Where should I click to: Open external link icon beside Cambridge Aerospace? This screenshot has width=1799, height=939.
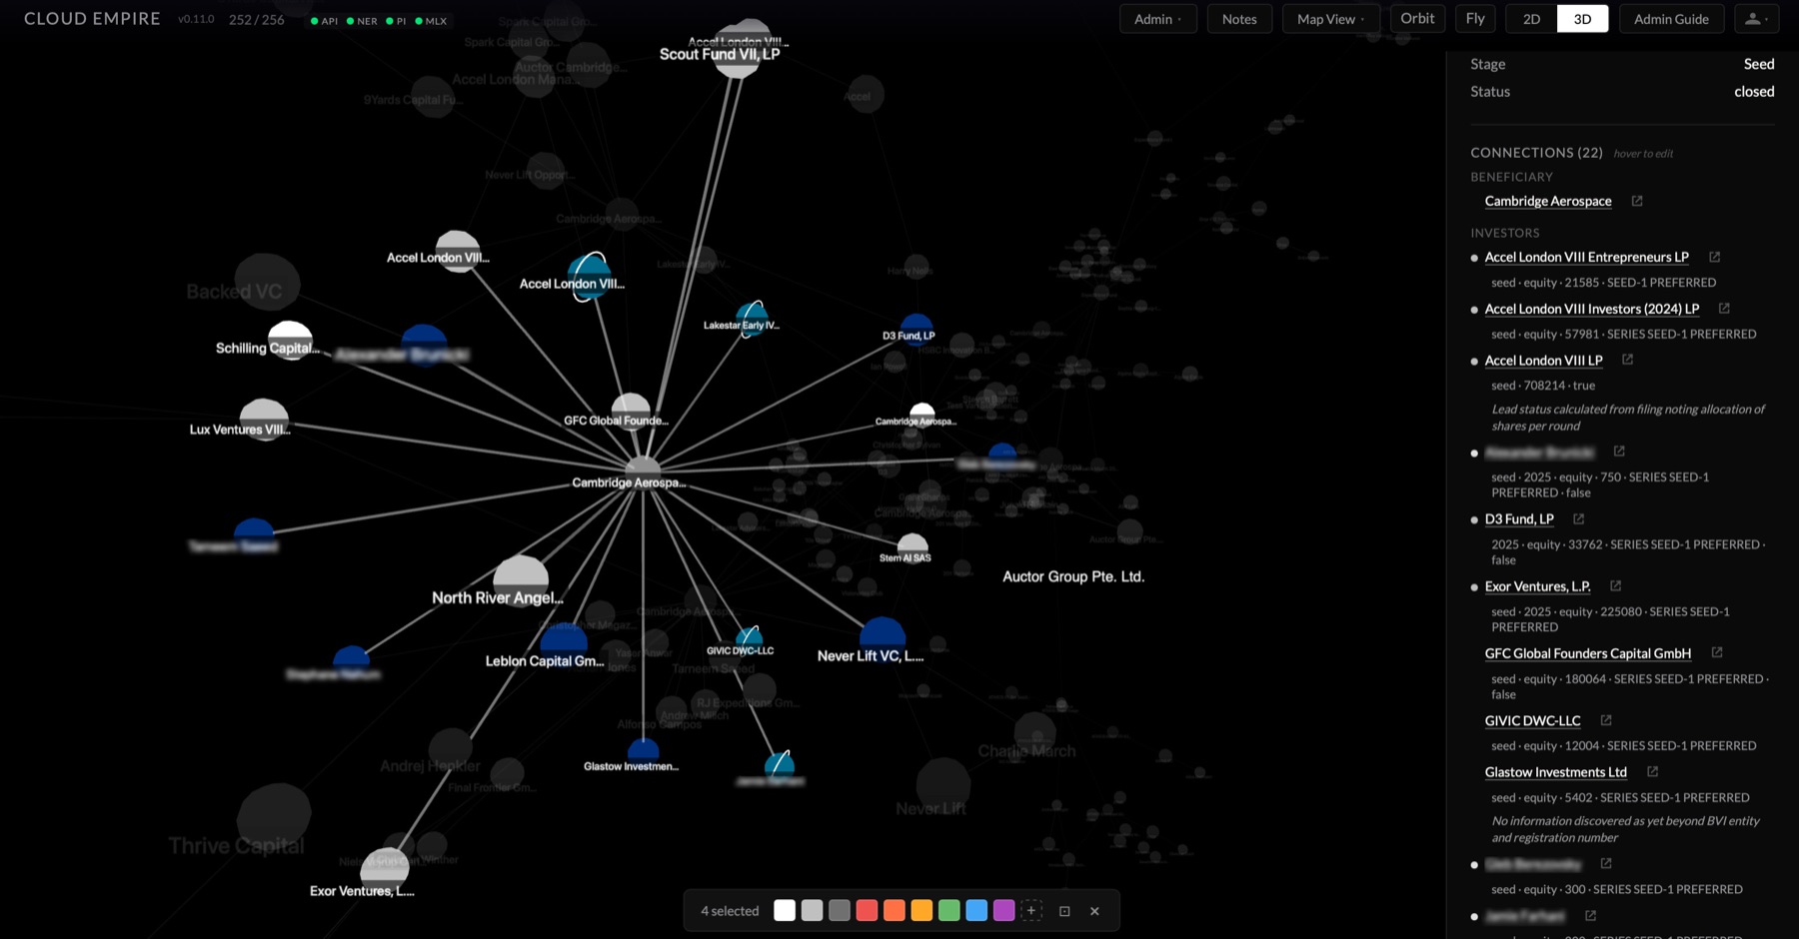pos(1637,201)
